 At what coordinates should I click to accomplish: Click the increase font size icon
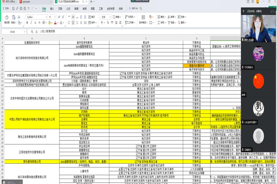click(59, 17)
